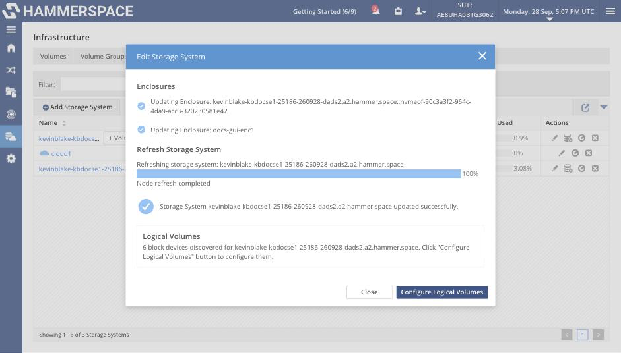Open the kevinblake-kbdocs... storage system link
Image resolution: width=621 pixels, height=353 pixels.
(x=69, y=138)
